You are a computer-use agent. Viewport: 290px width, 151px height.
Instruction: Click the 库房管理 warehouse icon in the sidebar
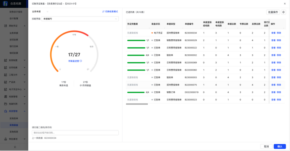point(5,111)
